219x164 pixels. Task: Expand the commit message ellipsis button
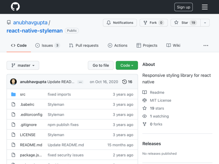[x=80, y=82]
